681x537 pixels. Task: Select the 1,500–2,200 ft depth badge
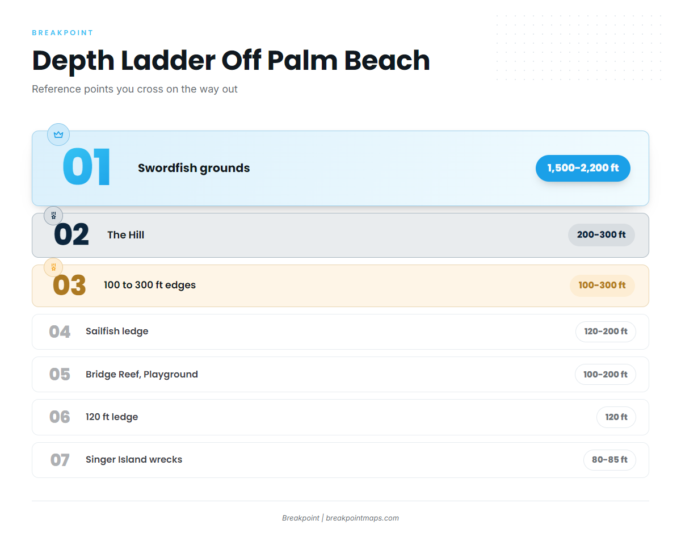click(x=583, y=168)
